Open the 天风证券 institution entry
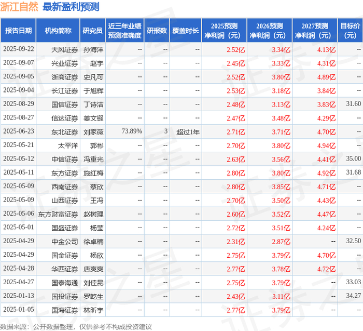363x331 pixels. 65,50
